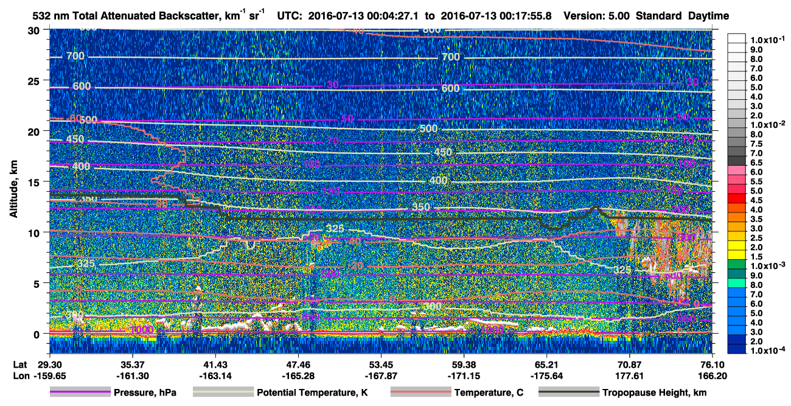Click longitude value '-163.14'
Screen dimensions: 791x406
215,376
